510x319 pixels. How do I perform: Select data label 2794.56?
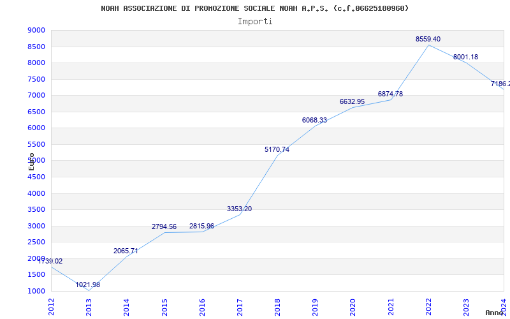tap(164, 226)
